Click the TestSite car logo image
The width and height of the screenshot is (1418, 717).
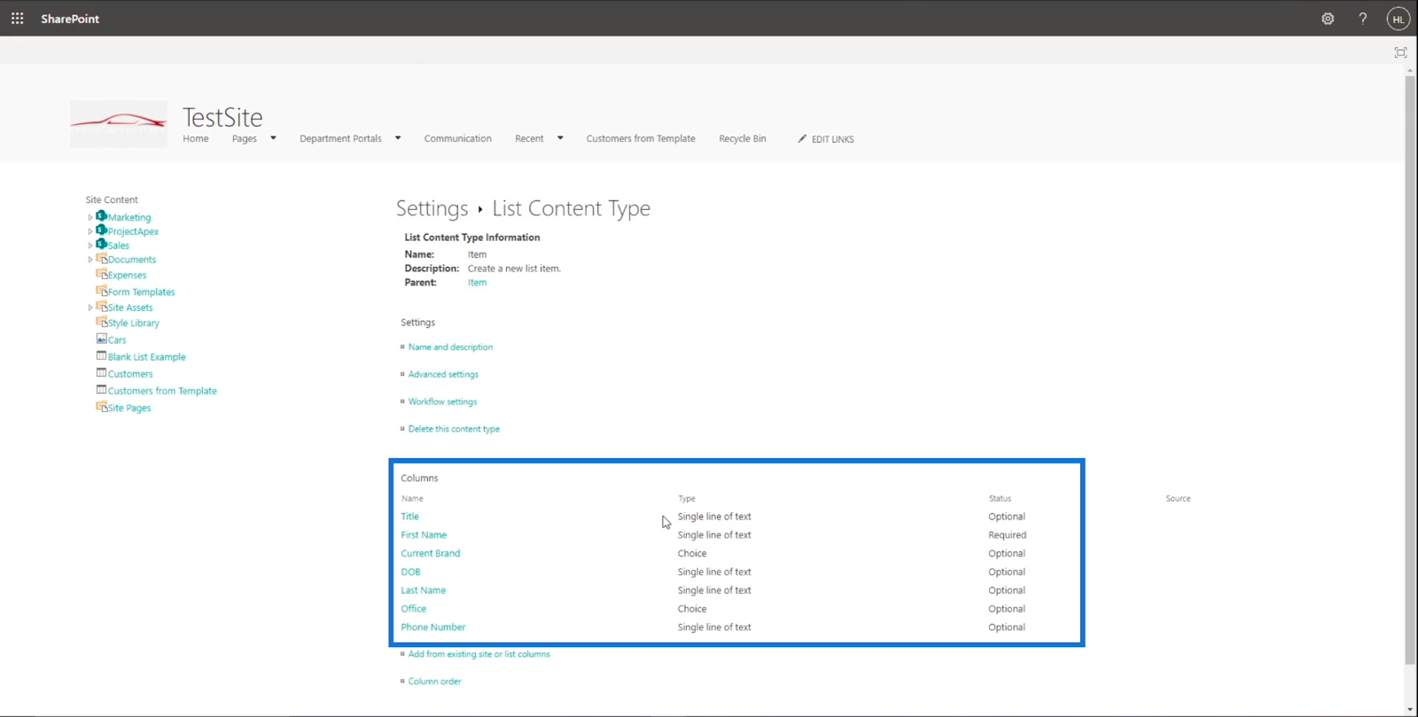(x=119, y=123)
